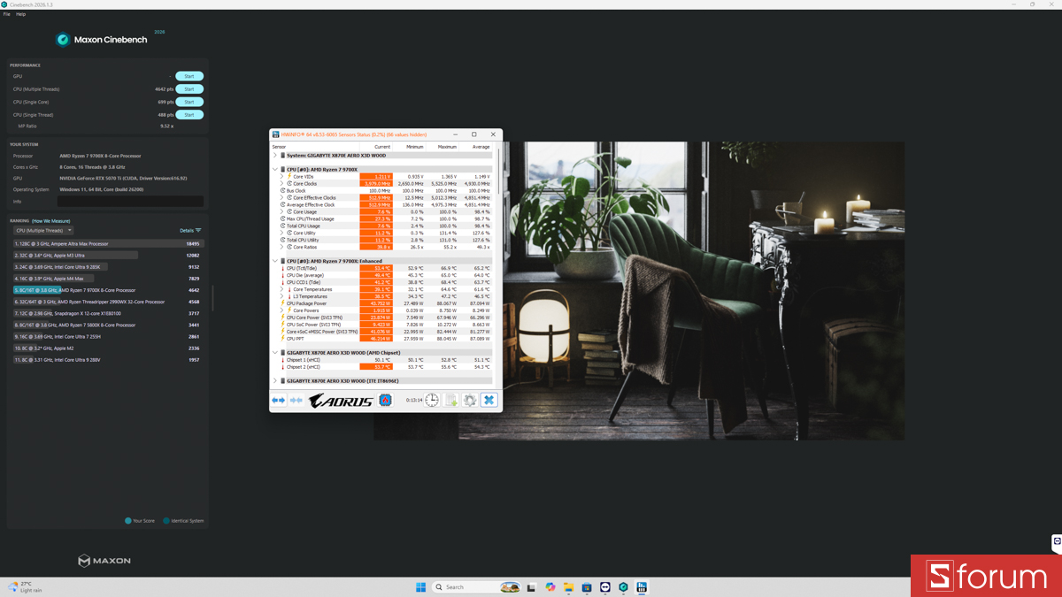Viewport: 1062px width, 597px height.
Task: Open the Windows Start menu
Action: [421, 587]
